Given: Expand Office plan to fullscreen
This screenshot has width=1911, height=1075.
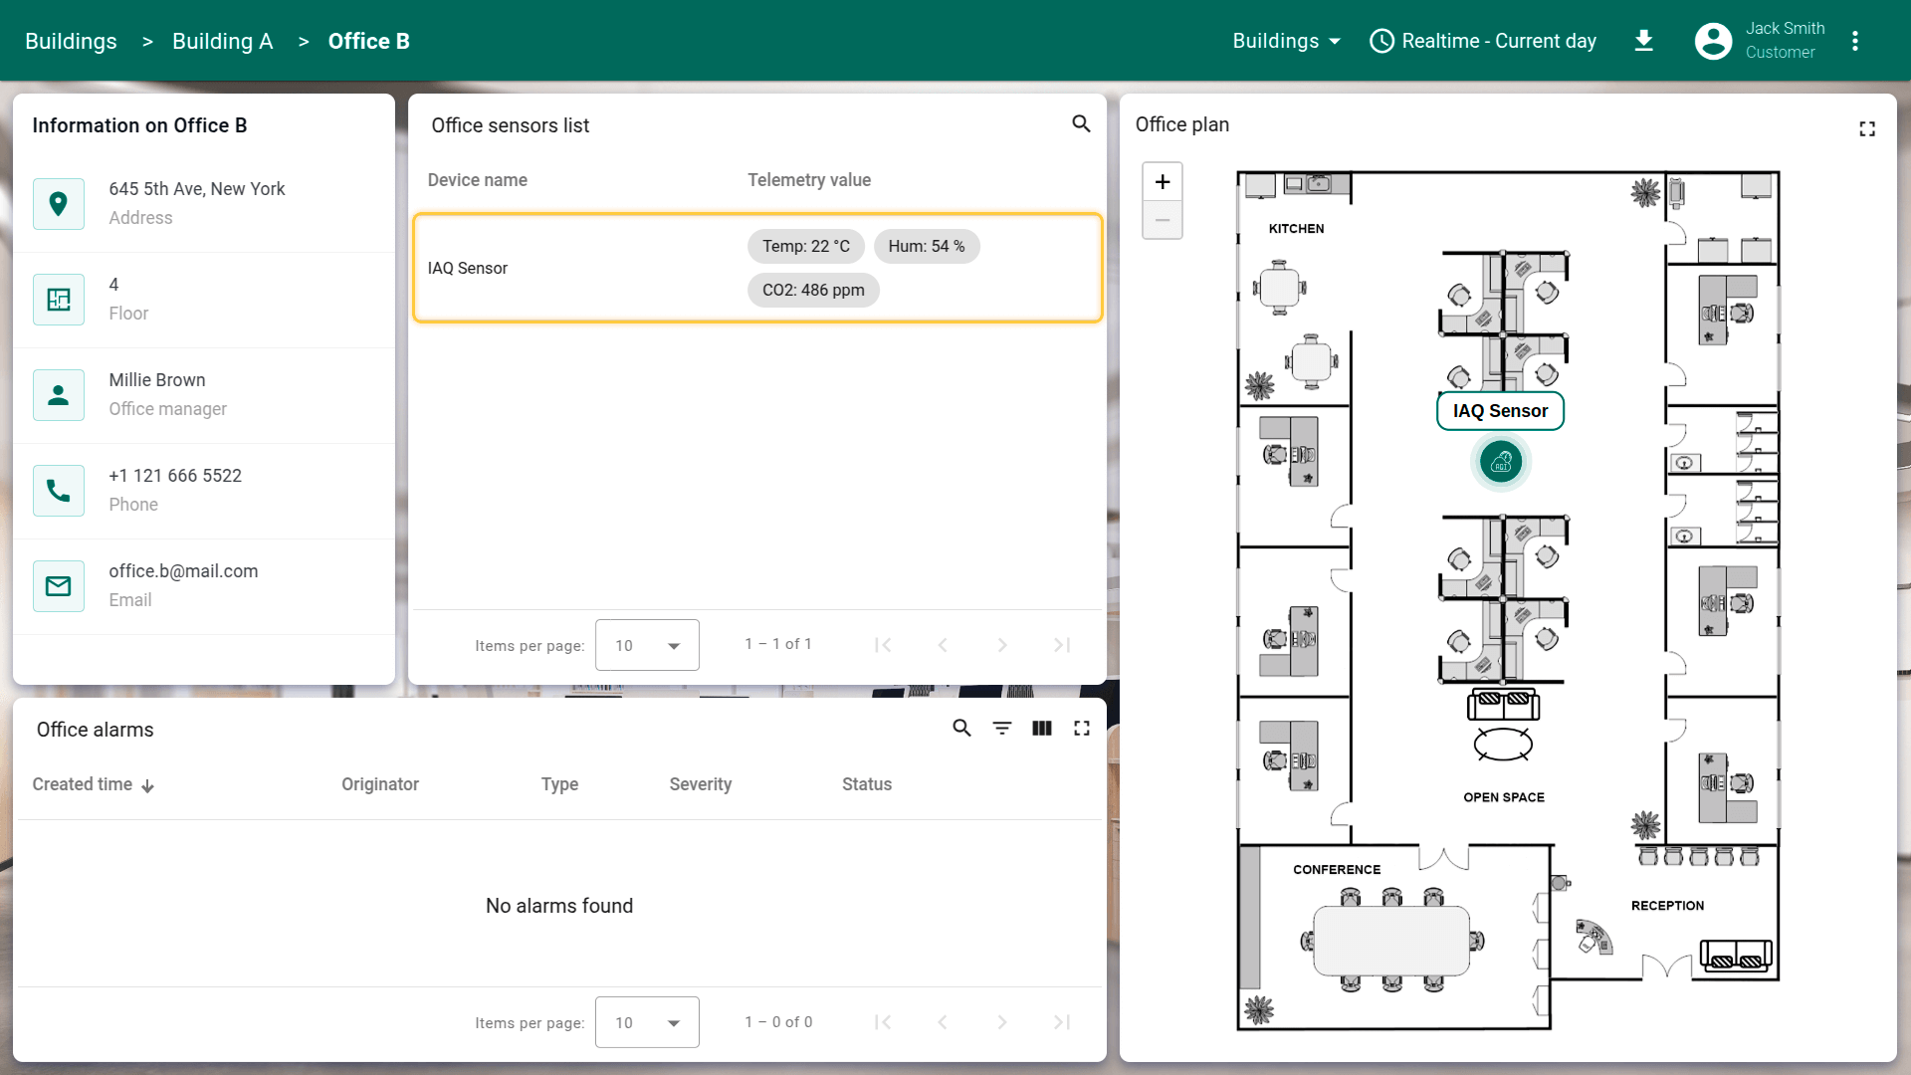Looking at the screenshot, I should pos(1867,129).
